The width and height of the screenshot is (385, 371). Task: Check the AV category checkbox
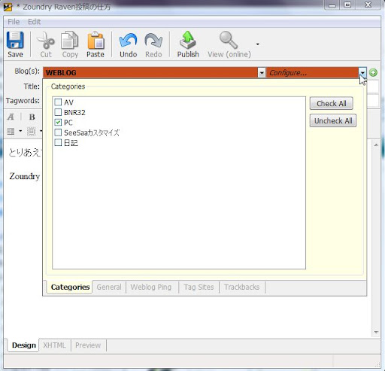point(58,102)
